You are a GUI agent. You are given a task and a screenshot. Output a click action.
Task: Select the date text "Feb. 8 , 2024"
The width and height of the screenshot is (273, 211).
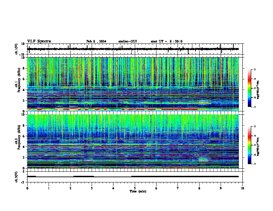coord(96,41)
